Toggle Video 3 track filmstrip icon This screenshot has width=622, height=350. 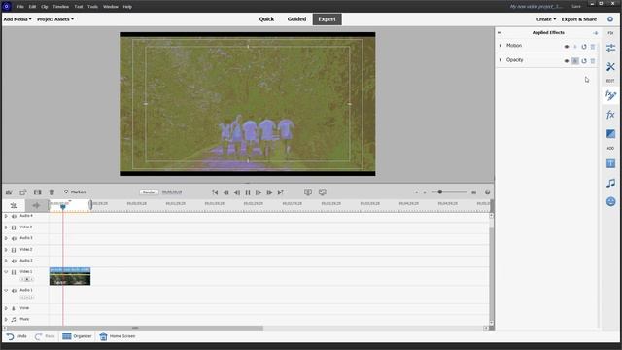click(x=14, y=227)
